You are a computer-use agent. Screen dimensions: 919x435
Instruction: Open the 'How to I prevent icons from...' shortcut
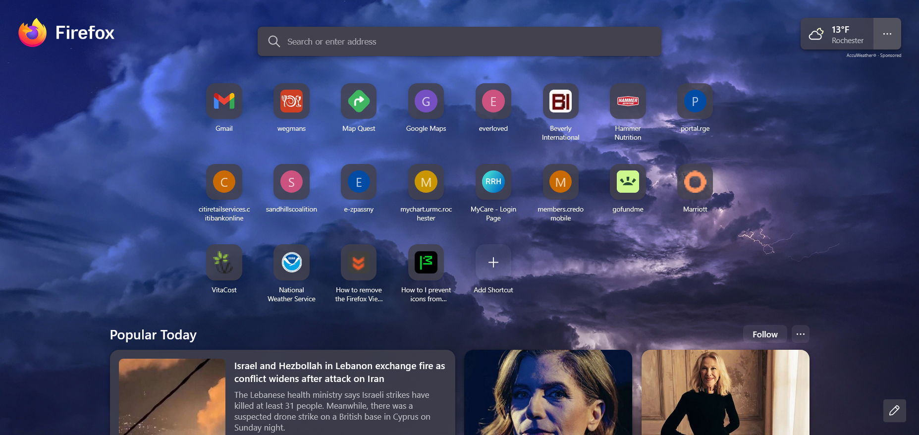click(426, 263)
